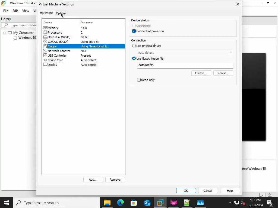Viewport: 278px width, 208px height.
Task: Select the "Using drive E:" summary cell
Action: coord(90,41)
